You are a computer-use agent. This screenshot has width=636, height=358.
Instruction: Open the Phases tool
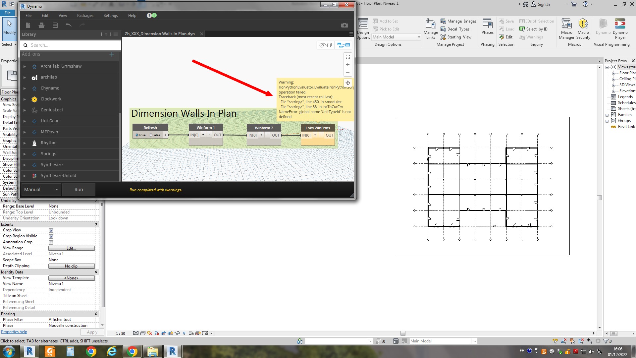(487, 27)
